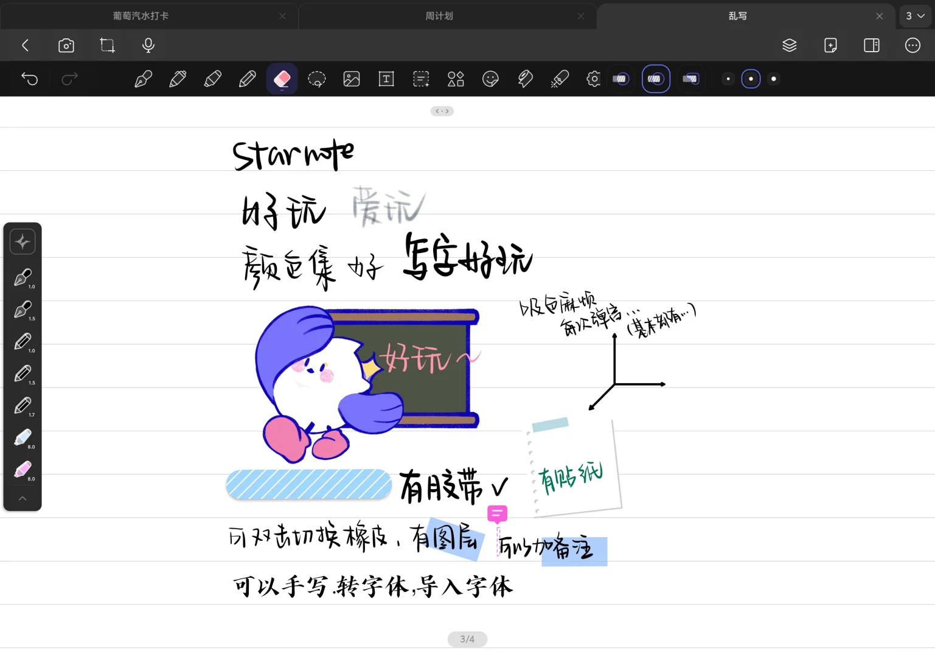935x657 pixels.
Task: Close the 乱写 tab
Action: pyautogui.click(x=880, y=16)
